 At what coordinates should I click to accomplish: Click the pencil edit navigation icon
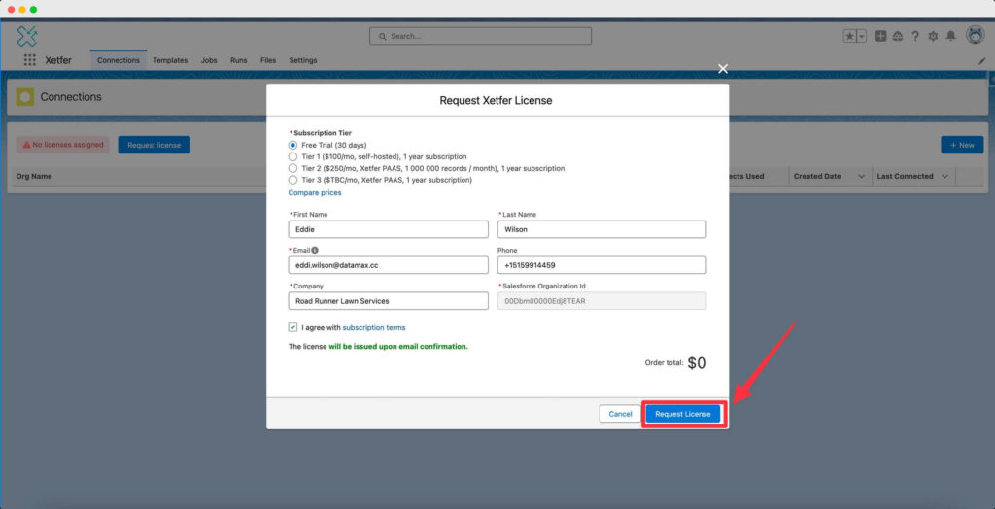[x=982, y=61]
